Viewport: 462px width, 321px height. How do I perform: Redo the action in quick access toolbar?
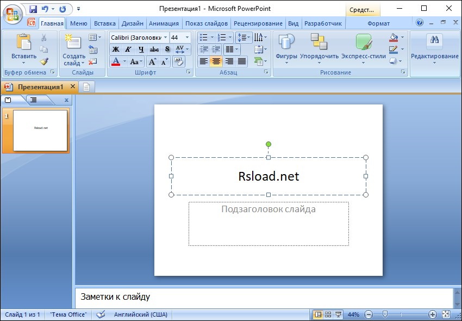pos(63,9)
